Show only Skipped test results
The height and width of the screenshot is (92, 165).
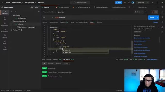[59, 64]
